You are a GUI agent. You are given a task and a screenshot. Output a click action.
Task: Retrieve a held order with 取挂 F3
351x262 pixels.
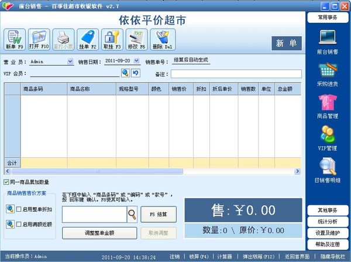(x=112, y=40)
